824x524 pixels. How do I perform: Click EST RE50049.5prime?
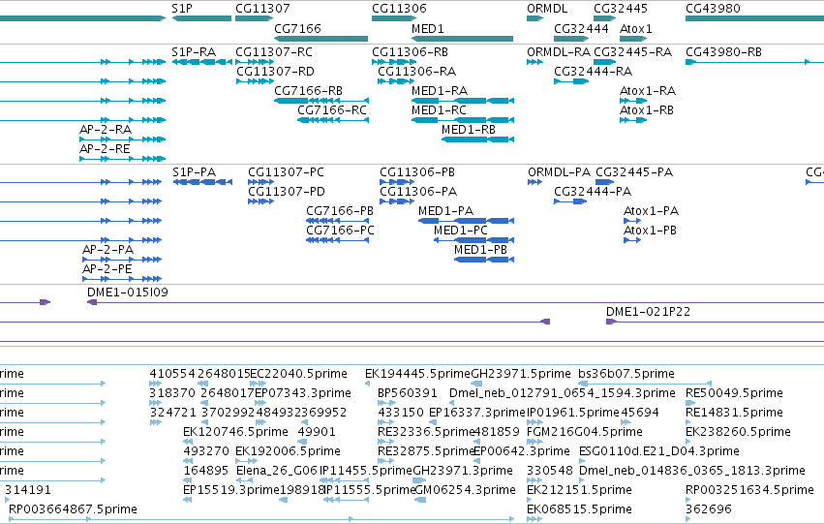tap(734, 393)
